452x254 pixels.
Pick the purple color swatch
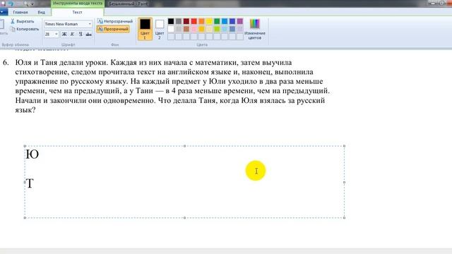click(x=240, y=21)
